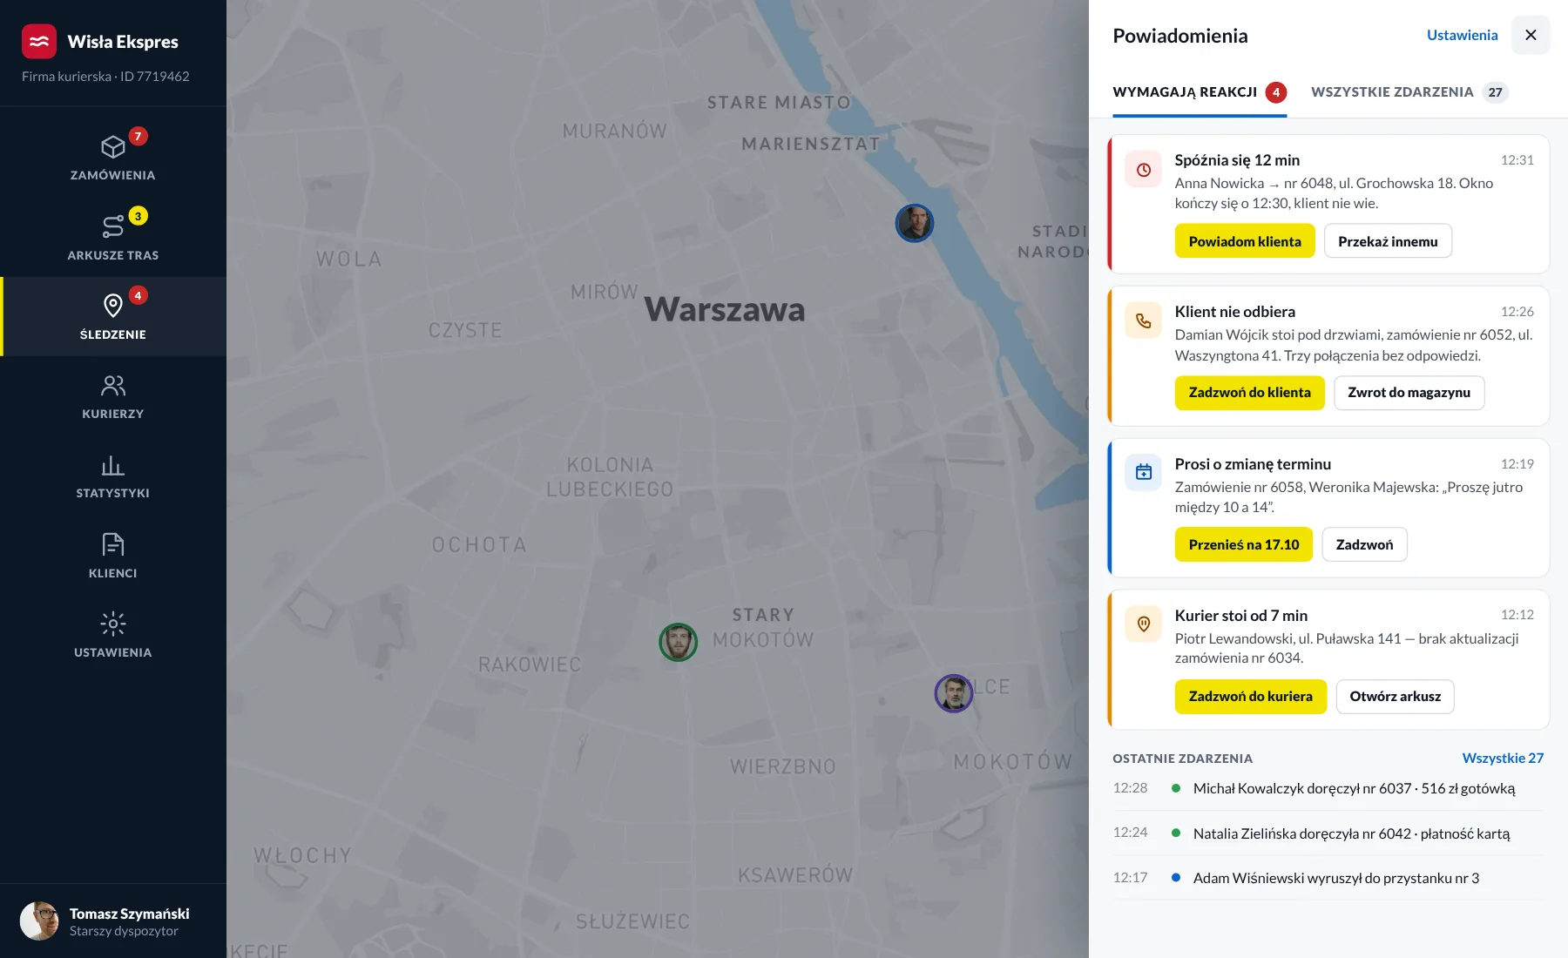The image size is (1568, 958).
Task: Click Spóźnia się 12 min title
Action: tap(1237, 160)
